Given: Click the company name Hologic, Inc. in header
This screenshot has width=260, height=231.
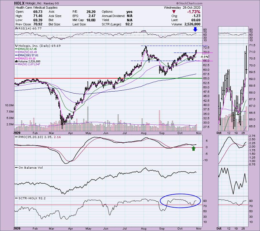Looking at the screenshot, I should (x=34, y=3).
